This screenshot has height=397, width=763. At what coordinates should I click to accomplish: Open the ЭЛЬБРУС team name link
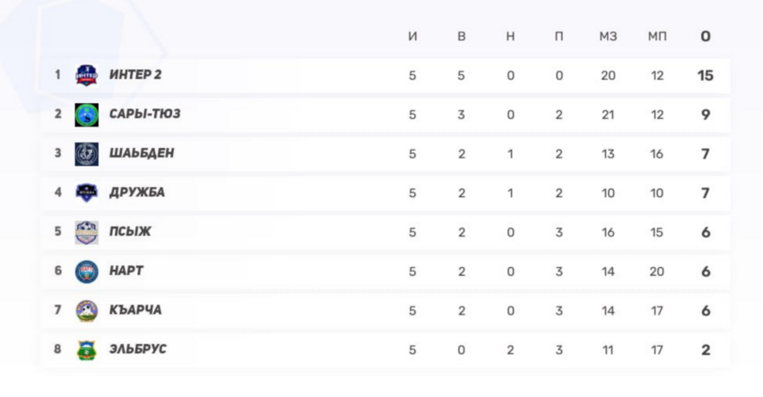pos(137,349)
